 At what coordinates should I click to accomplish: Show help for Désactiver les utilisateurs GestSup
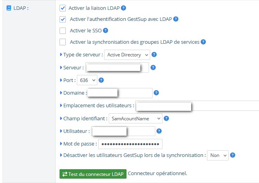click(x=233, y=155)
